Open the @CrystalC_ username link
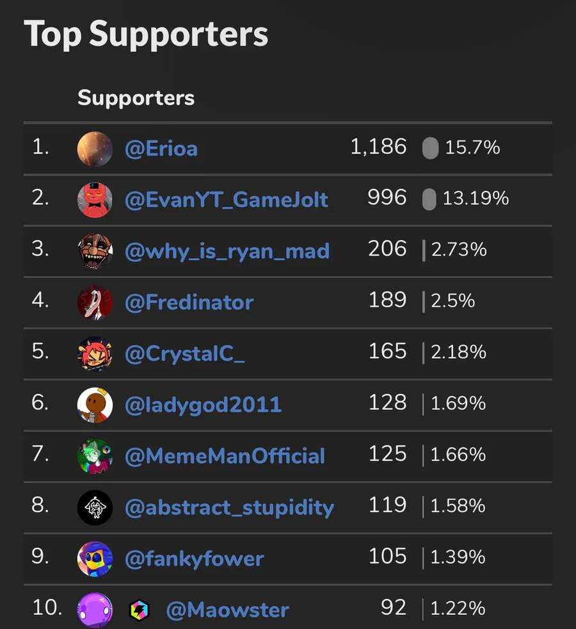Screen dimensions: 576x629 pyautogui.click(x=185, y=354)
